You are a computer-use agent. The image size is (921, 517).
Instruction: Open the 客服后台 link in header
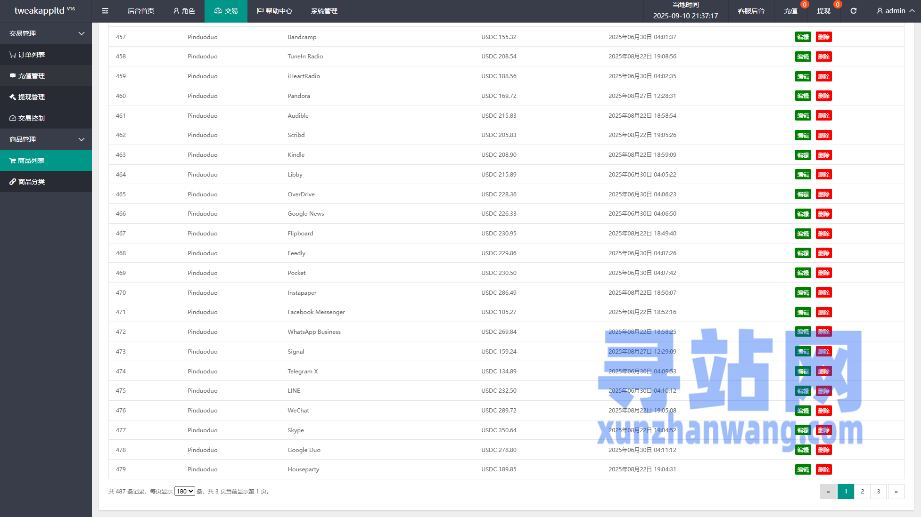pos(751,11)
